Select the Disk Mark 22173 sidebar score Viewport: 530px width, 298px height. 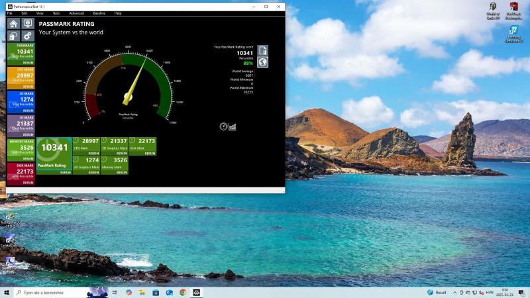[25, 172]
